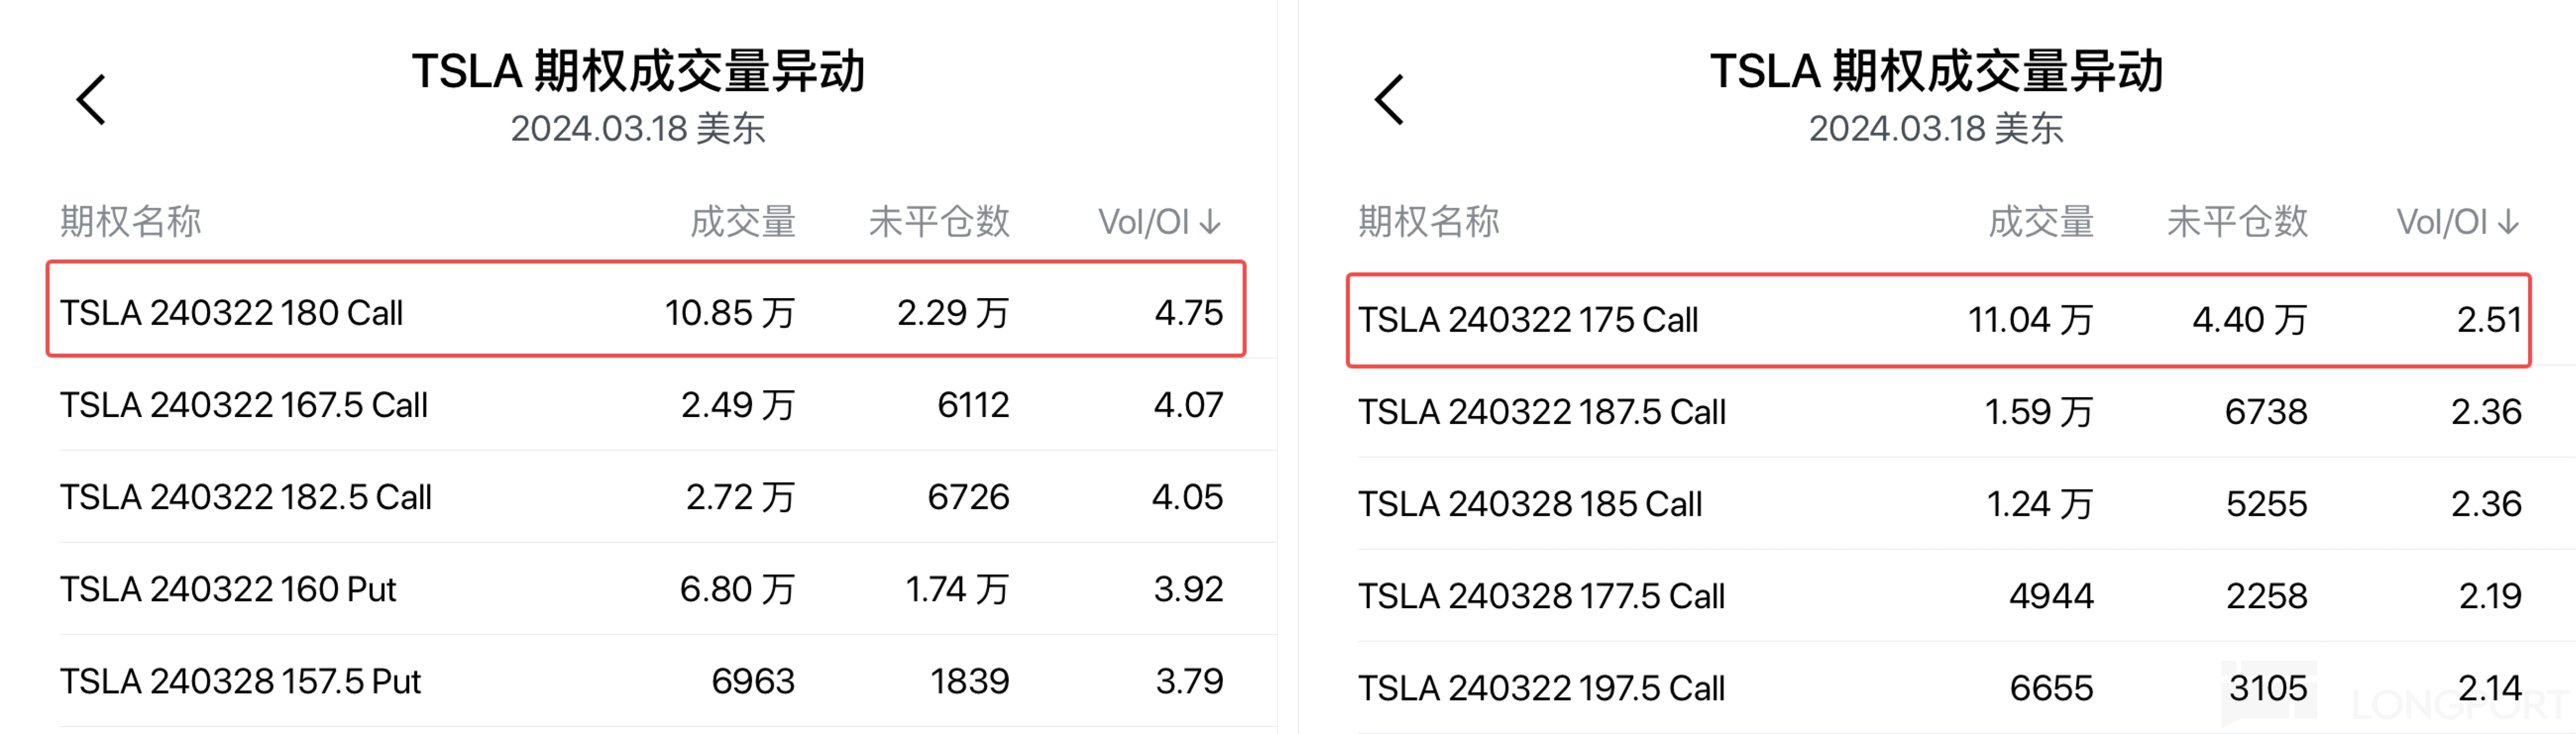Click right panel 期权名称 column header
2576x734 pixels.
click(x=1429, y=222)
